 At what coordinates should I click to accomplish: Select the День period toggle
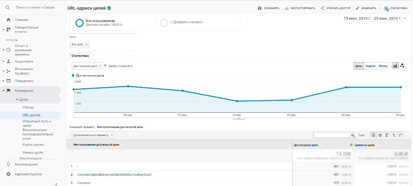(x=358, y=66)
